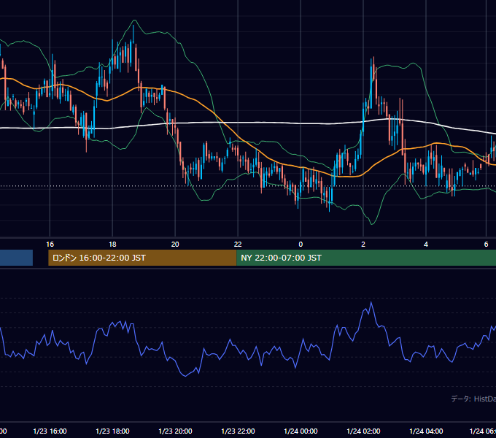Select the London 16:00-22:00 JST session band
Viewport: 496px width, 438px height.
[142, 258]
